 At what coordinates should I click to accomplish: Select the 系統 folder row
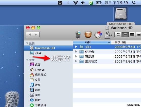tap(107, 47)
